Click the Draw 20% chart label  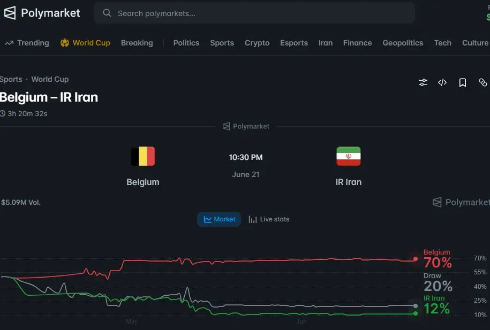point(438,282)
